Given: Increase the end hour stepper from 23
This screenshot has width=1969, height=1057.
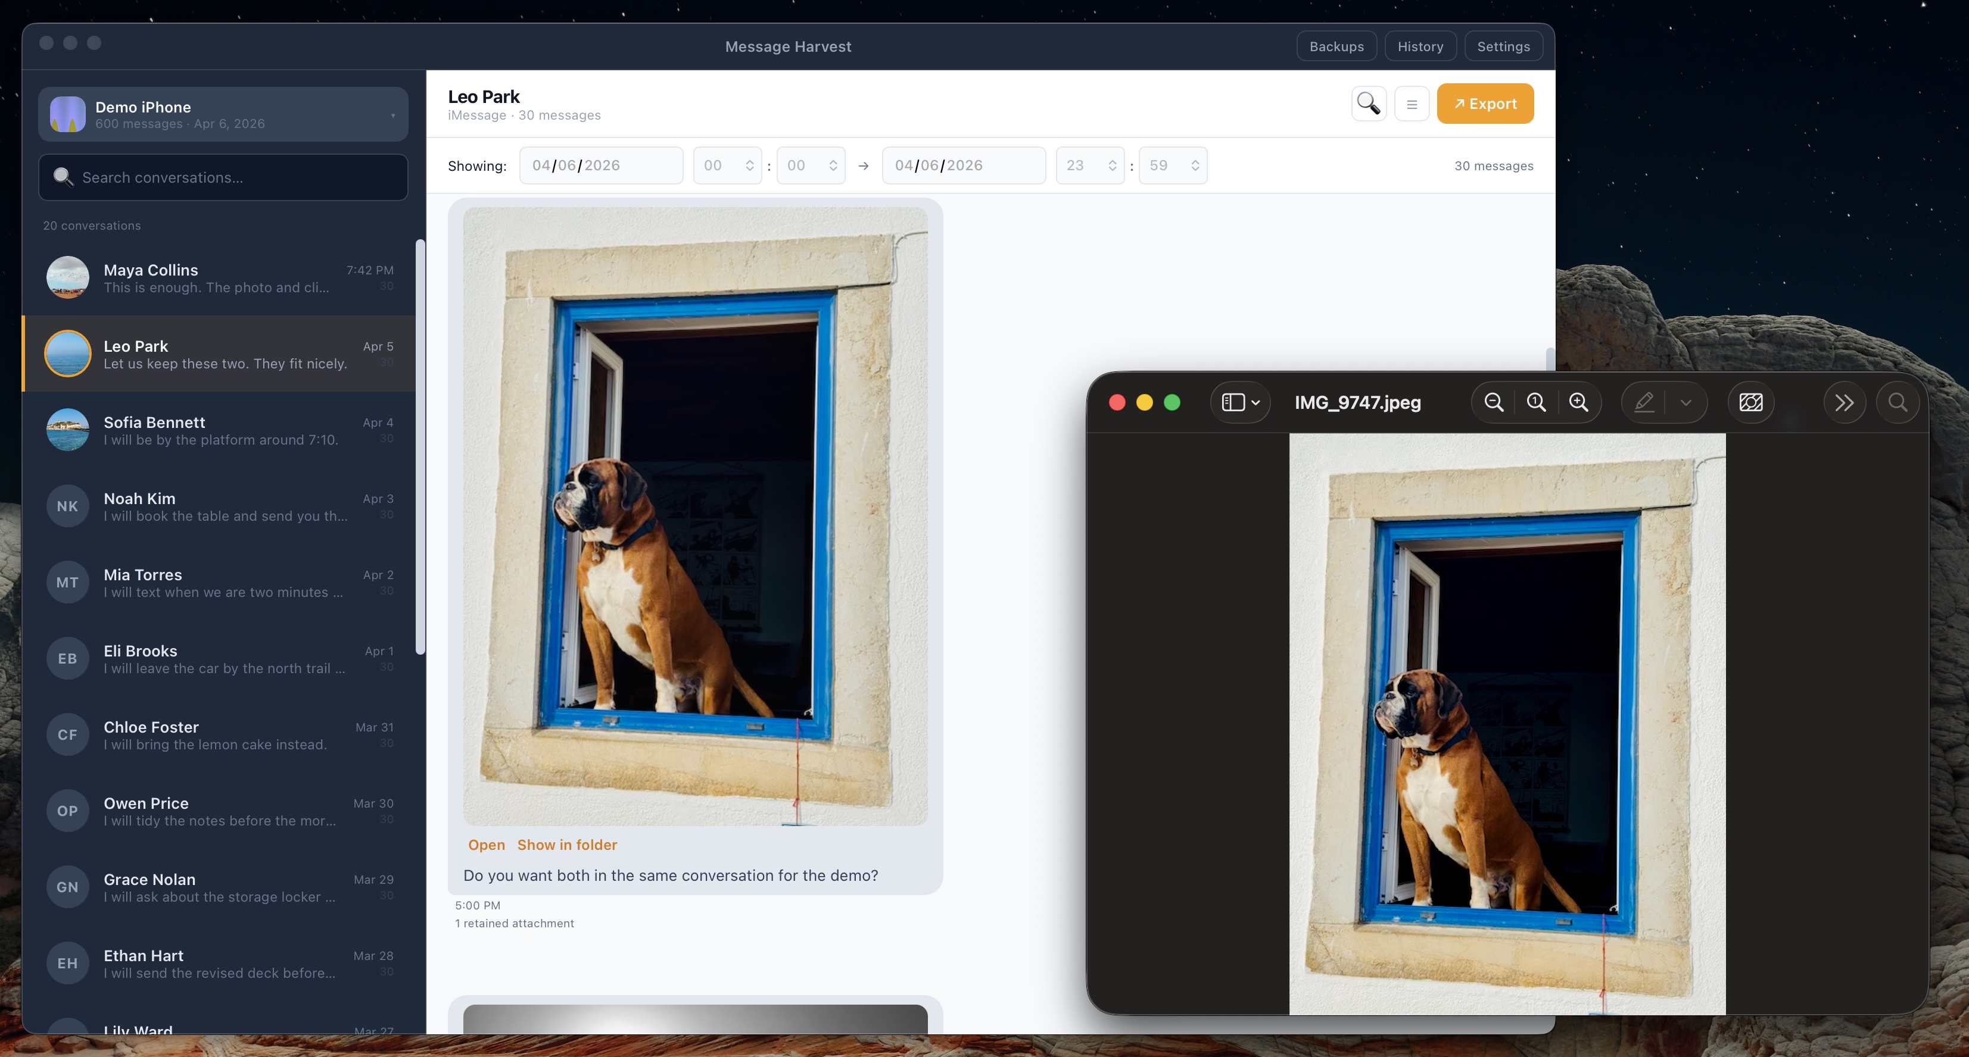Looking at the screenshot, I should pos(1112,160).
